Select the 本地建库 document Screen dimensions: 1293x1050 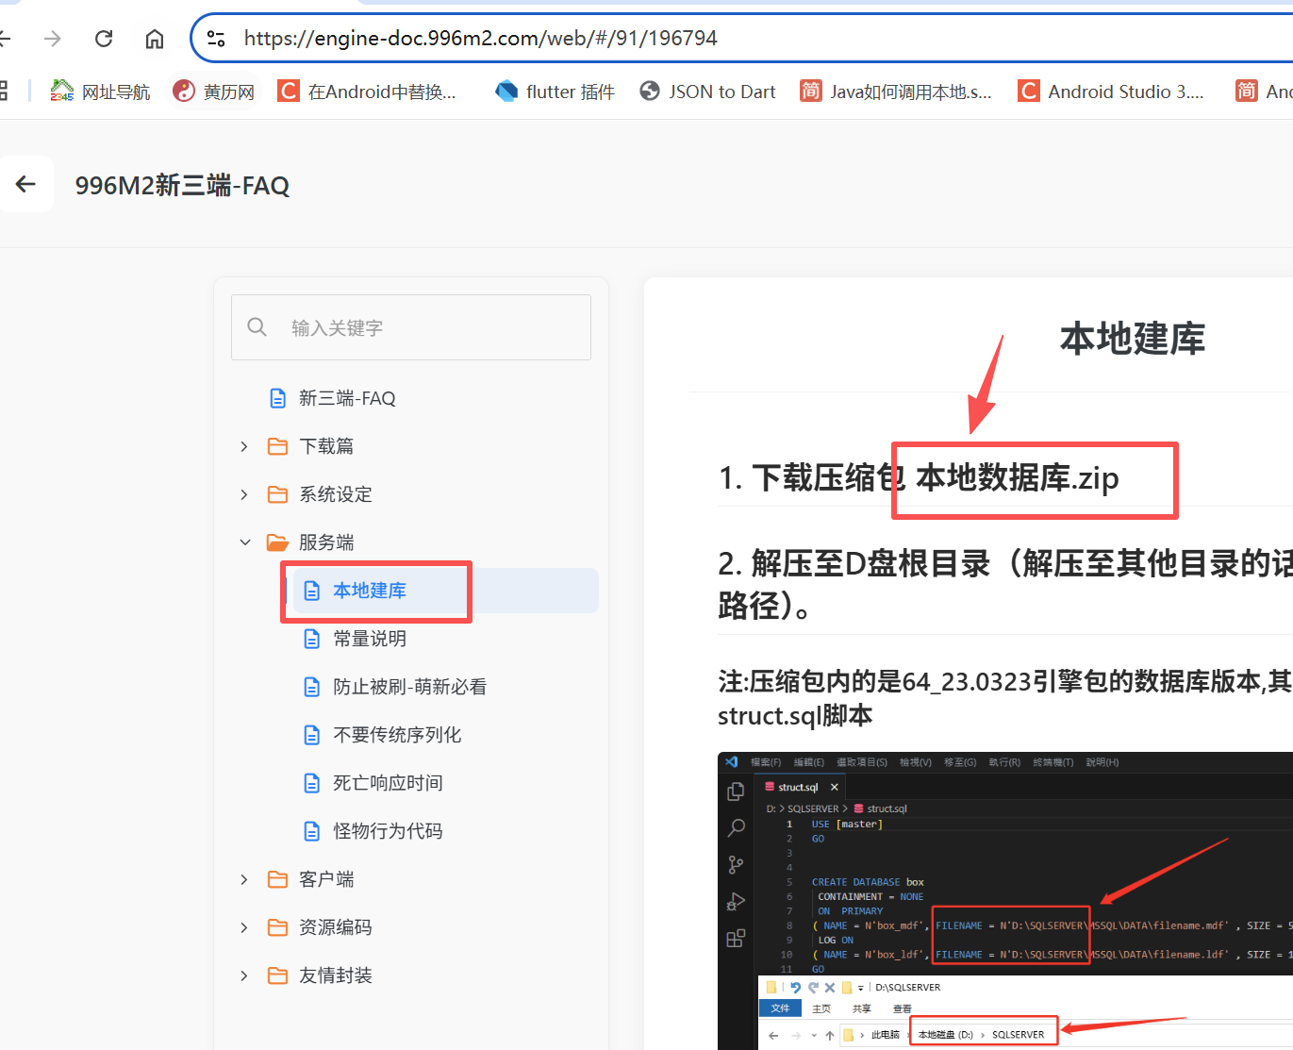445,591
